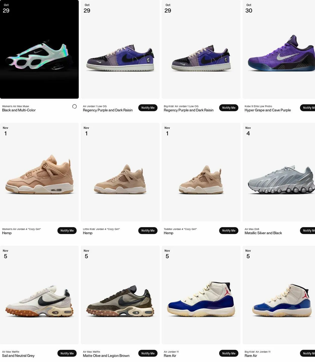The height and width of the screenshot is (362, 315).
Task: Click Notify Me for Air Max Waffle Sail
Action: [x=67, y=353]
